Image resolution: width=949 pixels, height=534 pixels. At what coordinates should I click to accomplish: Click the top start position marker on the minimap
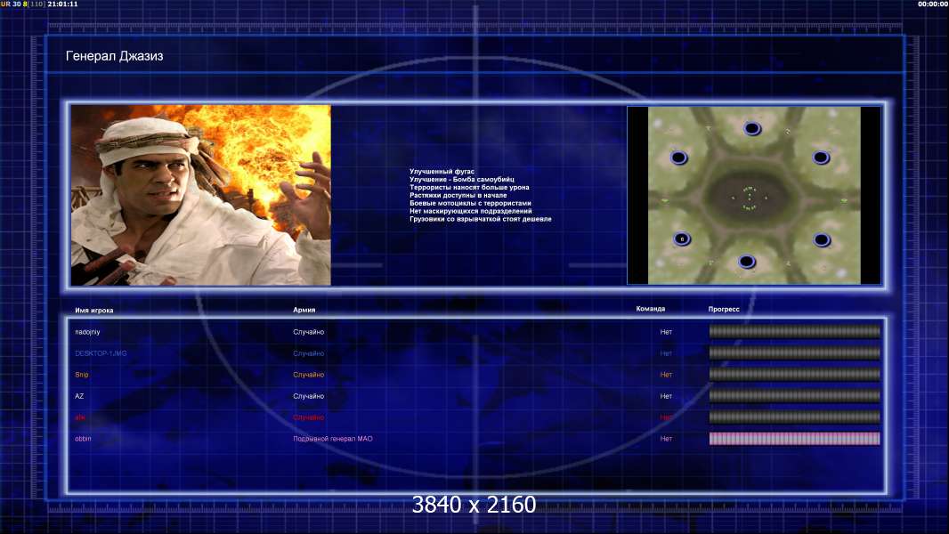752,128
